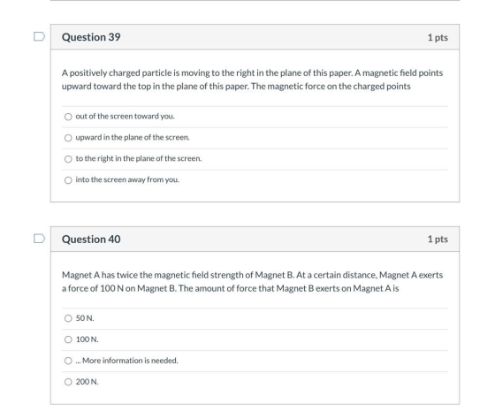This screenshot has height=419, width=495.
Task: Flag Question 40 with the bookmark icon
Action: click(39, 239)
